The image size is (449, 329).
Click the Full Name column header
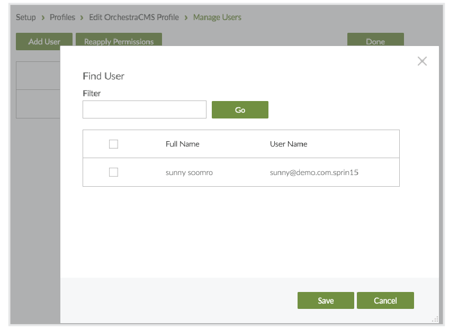pyautogui.click(x=182, y=144)
